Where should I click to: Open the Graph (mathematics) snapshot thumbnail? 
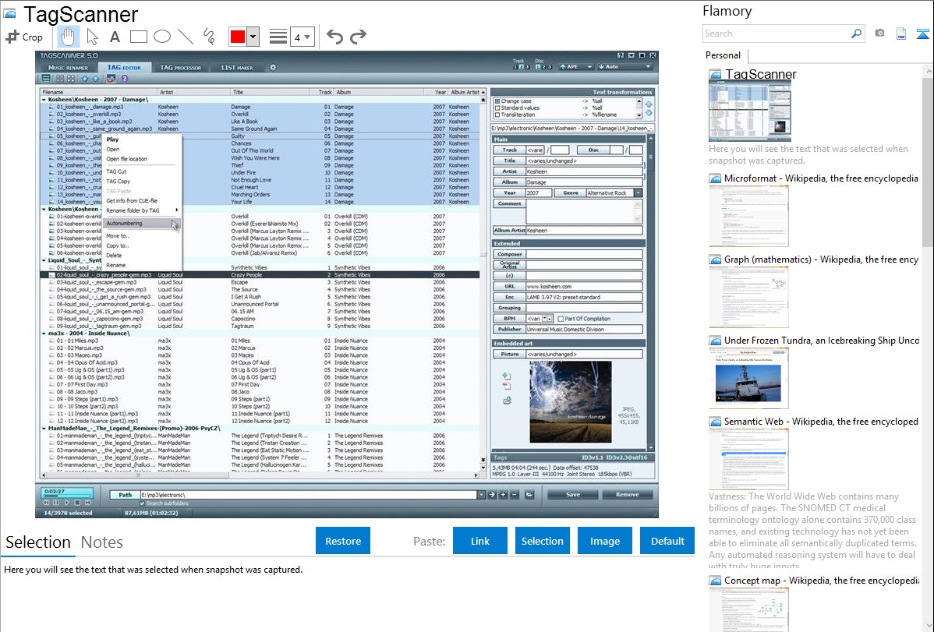tap(748, 297)
